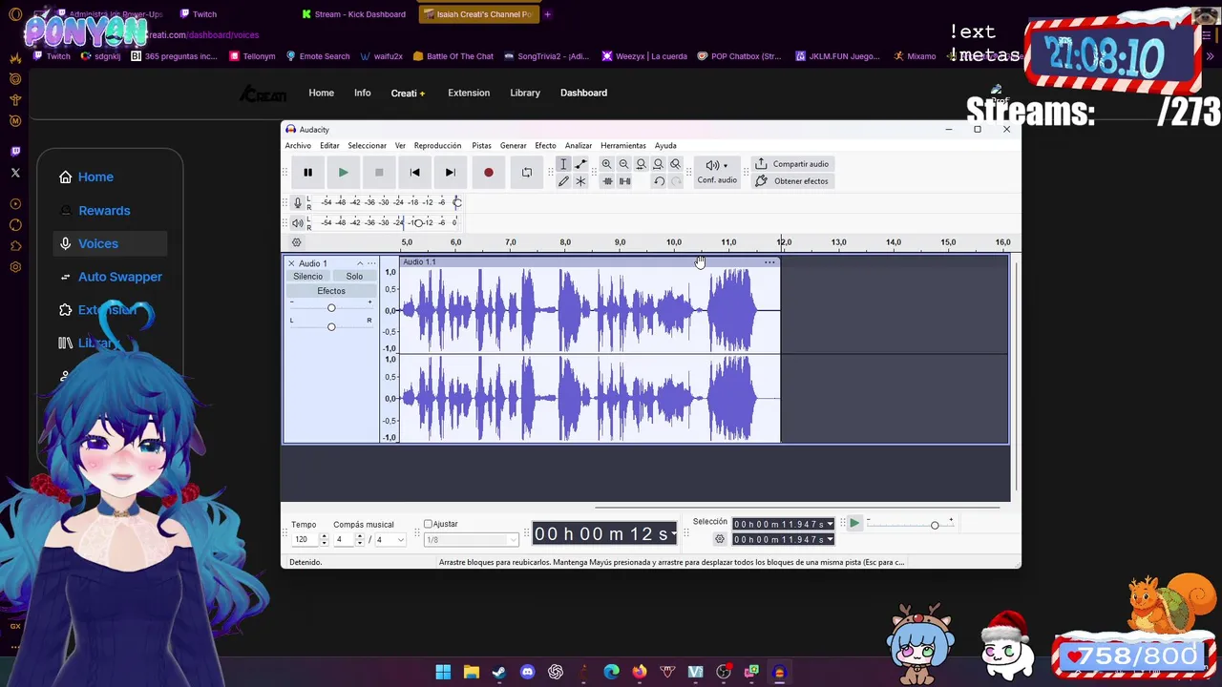The width and height of the screenshot is (1222, 687).
Task: Undo the last edit
Action: (x=659, y=181)
